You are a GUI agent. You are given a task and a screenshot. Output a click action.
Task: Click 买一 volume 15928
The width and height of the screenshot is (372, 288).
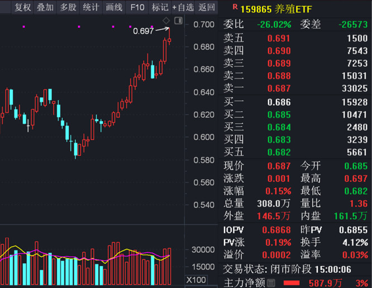click(x=355, y=102)
